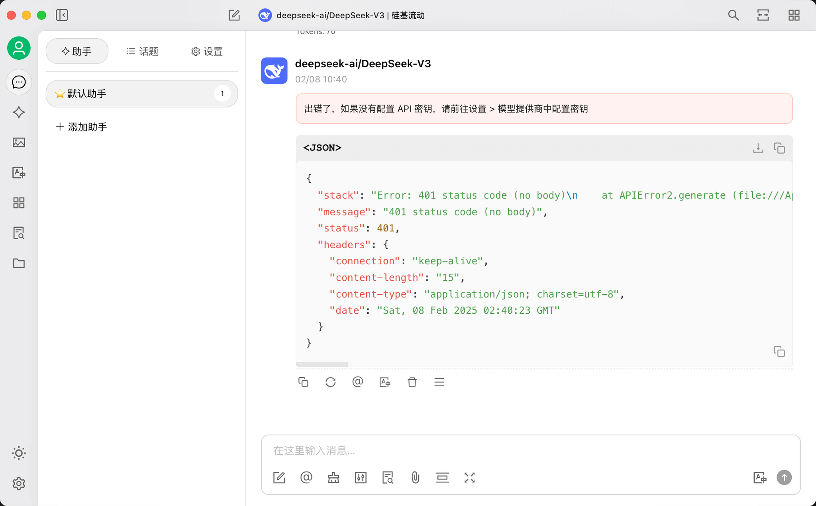Screen dimensions: 816x506
Task: Collapse the sidebar panel
Action: (x=62, y=15)
